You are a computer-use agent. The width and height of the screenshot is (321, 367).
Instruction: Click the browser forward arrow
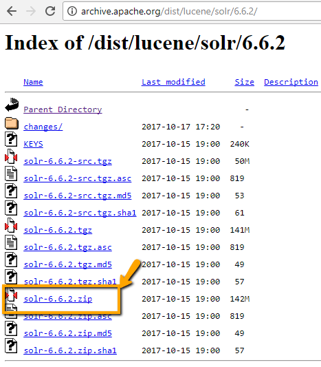pos(31,11)
